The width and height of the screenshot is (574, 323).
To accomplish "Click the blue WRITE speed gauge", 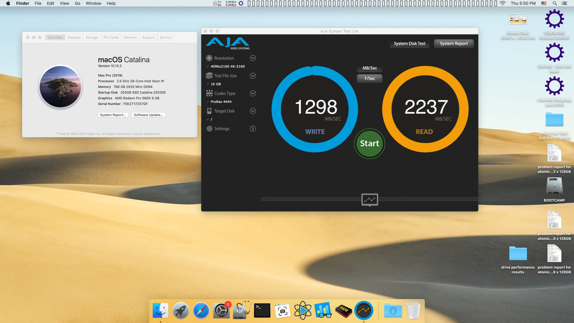I will click(x=315, y=109).
